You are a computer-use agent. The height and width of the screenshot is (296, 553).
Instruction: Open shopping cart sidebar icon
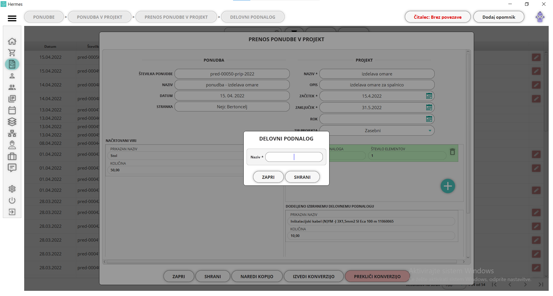click(x=12, y=53)
